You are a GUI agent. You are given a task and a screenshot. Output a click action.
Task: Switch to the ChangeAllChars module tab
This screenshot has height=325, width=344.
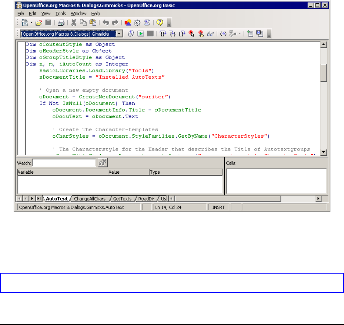[90, 199]
